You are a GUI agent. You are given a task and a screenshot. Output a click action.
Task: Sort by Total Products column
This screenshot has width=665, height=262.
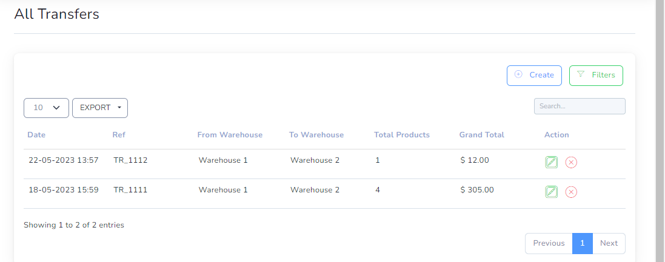[x=402, y=135]
